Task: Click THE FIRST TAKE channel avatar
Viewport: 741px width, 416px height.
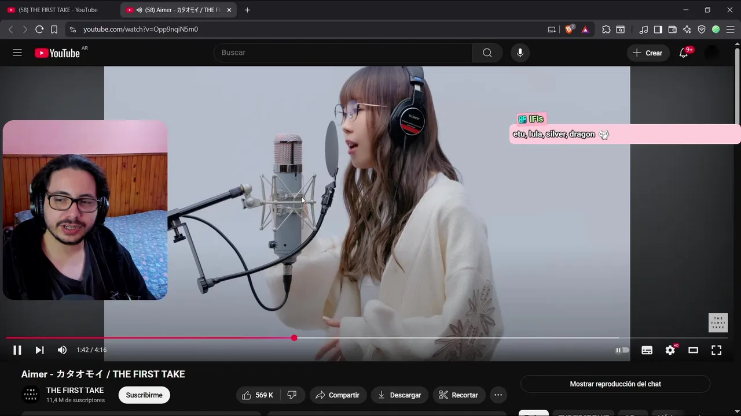Action: [31, 395]
